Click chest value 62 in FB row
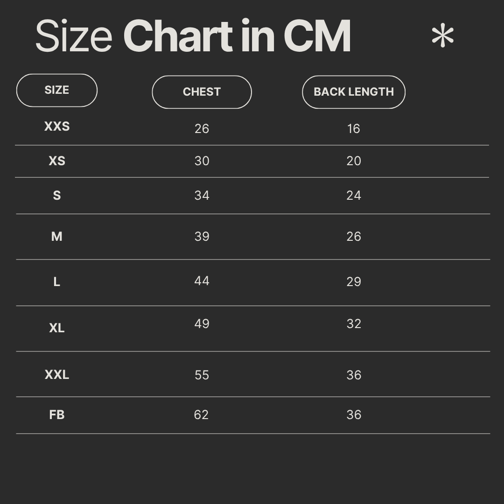The height and width of the screenshot is (504, 504). [201, 415]
